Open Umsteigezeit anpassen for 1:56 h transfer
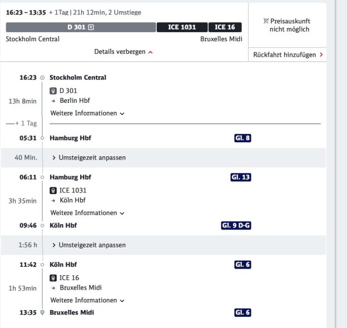 (89, 245)
